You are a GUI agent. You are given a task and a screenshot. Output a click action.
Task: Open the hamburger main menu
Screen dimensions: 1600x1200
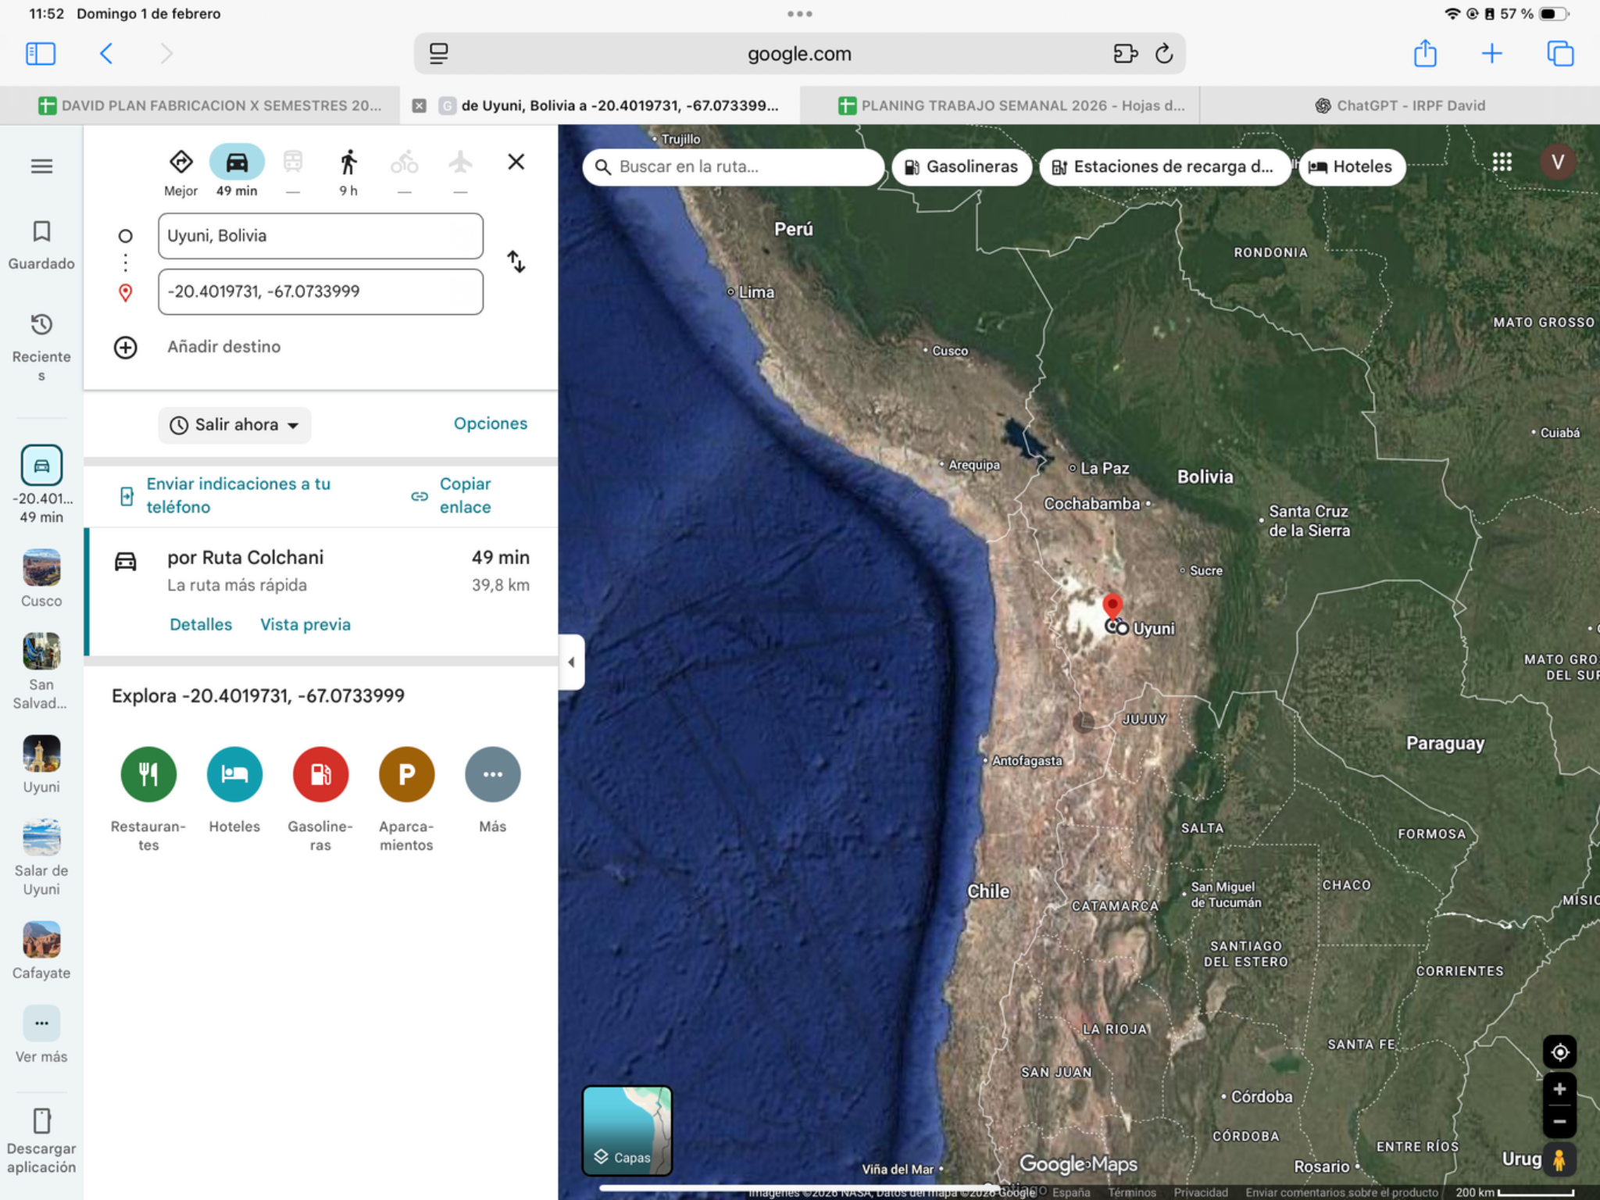[41, 166]
